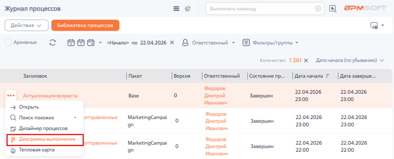Open sort order Дата начала dropdown

(350, 60)
